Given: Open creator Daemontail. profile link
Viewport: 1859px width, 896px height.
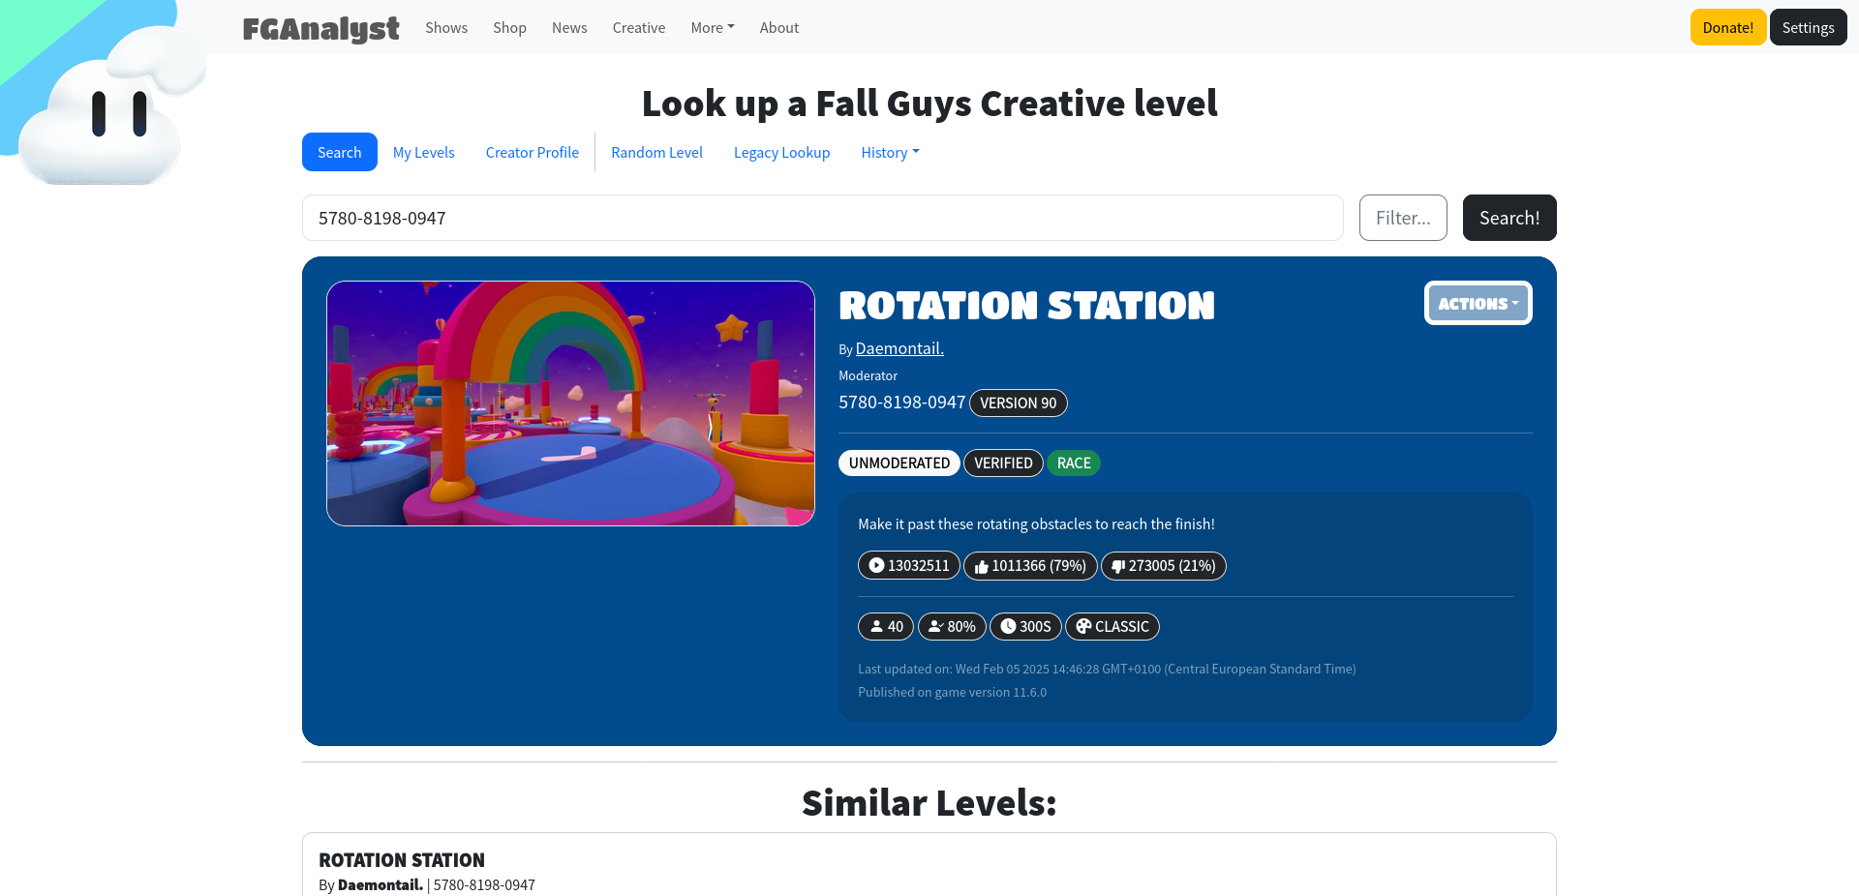Looking at the screenshot, I should coord(899,348).
